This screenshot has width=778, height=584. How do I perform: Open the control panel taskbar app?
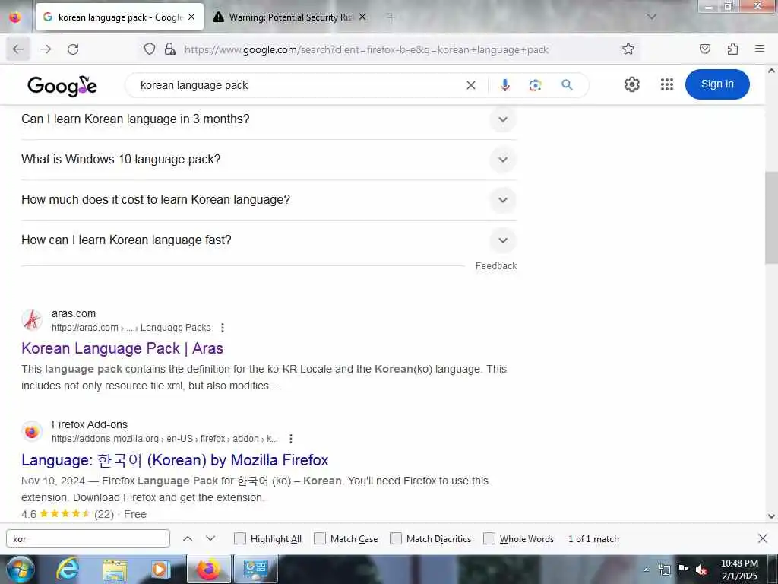(255, 569)
